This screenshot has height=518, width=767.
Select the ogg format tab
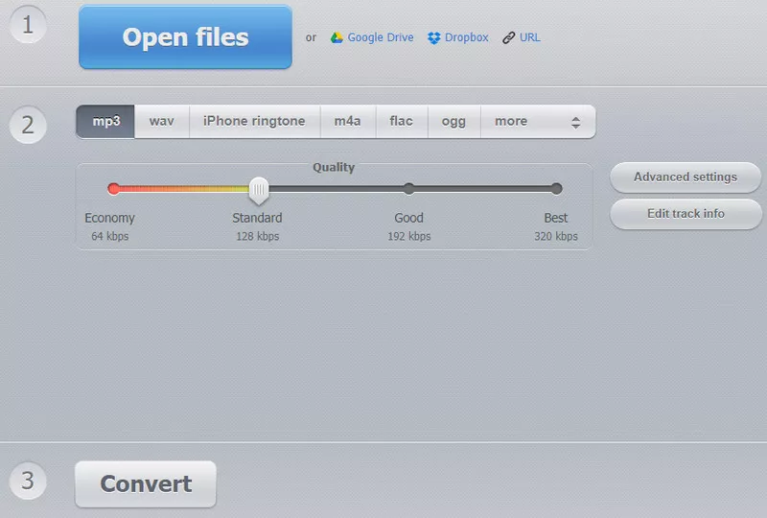point(453,122)
